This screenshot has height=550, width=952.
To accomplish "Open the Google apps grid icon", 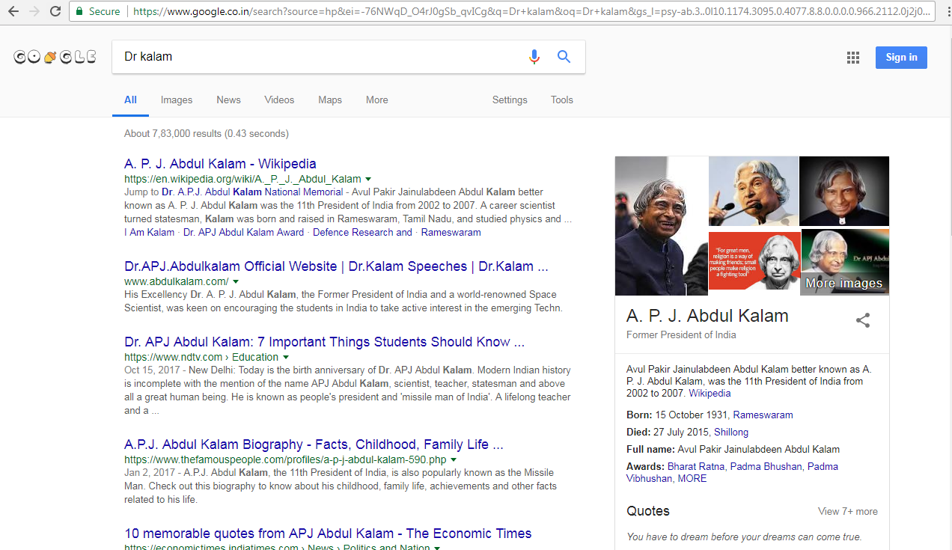I will 852,58.
